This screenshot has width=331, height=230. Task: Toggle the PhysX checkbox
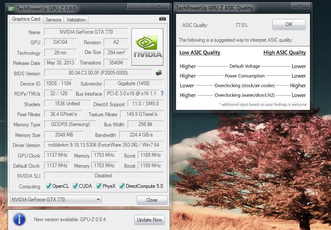(x=99, y=186)
